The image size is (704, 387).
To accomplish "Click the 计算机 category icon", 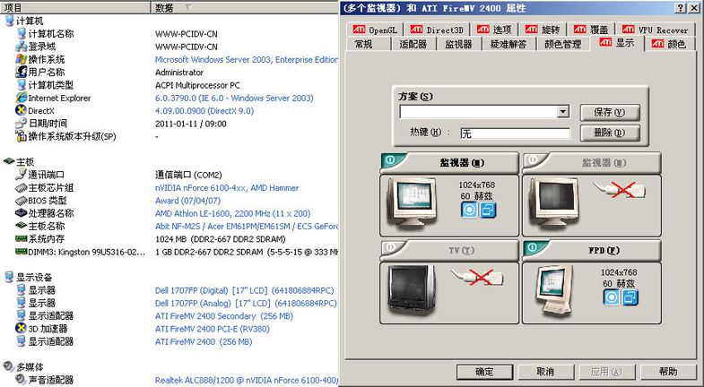I will click(x=9, y=21).
